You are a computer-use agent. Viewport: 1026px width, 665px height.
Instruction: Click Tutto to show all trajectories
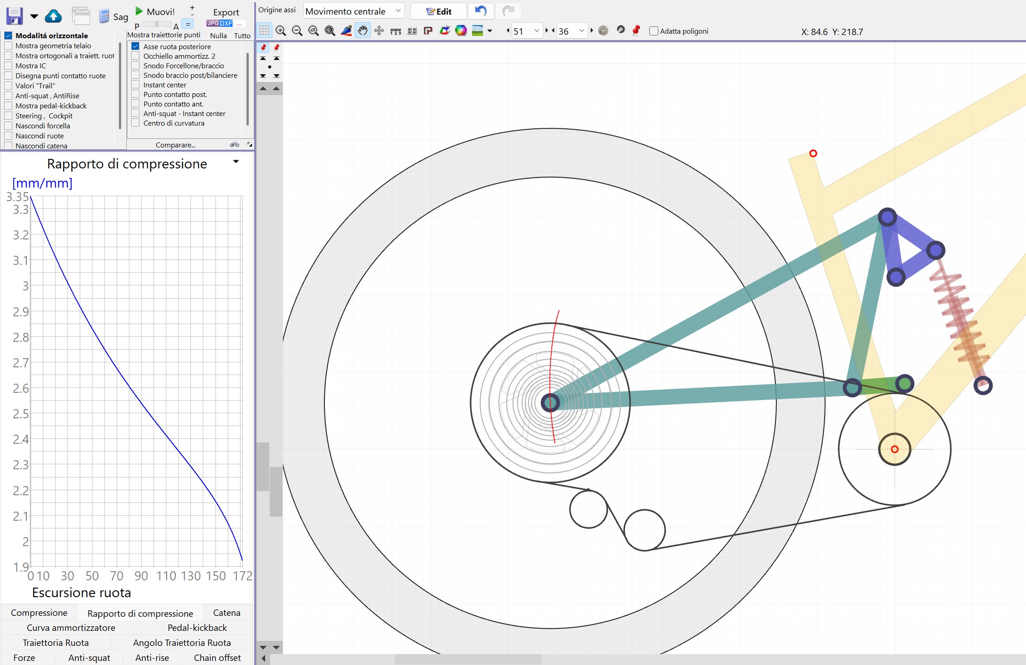pyautogui.click(x=242, y=36)
